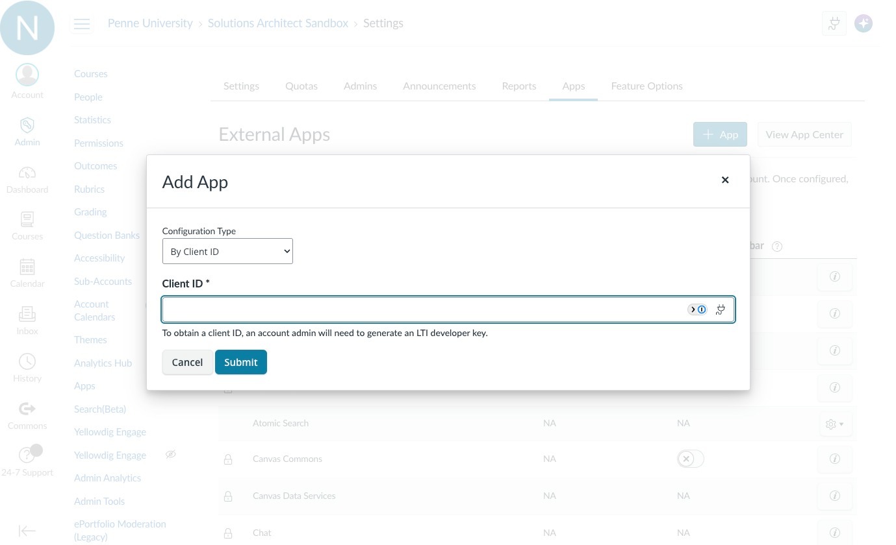This screenshot has height=545, width=896.
Task: Open Sub-Accounts in account menu
Action: [x=103, y=282]
